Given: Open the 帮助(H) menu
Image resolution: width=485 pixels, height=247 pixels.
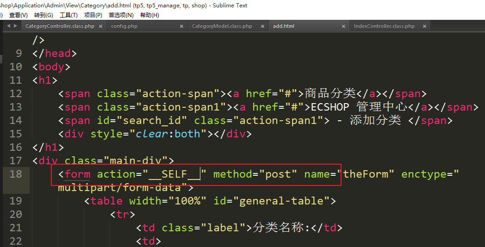Looking at the screenshot, I should (x=149, y=15).
